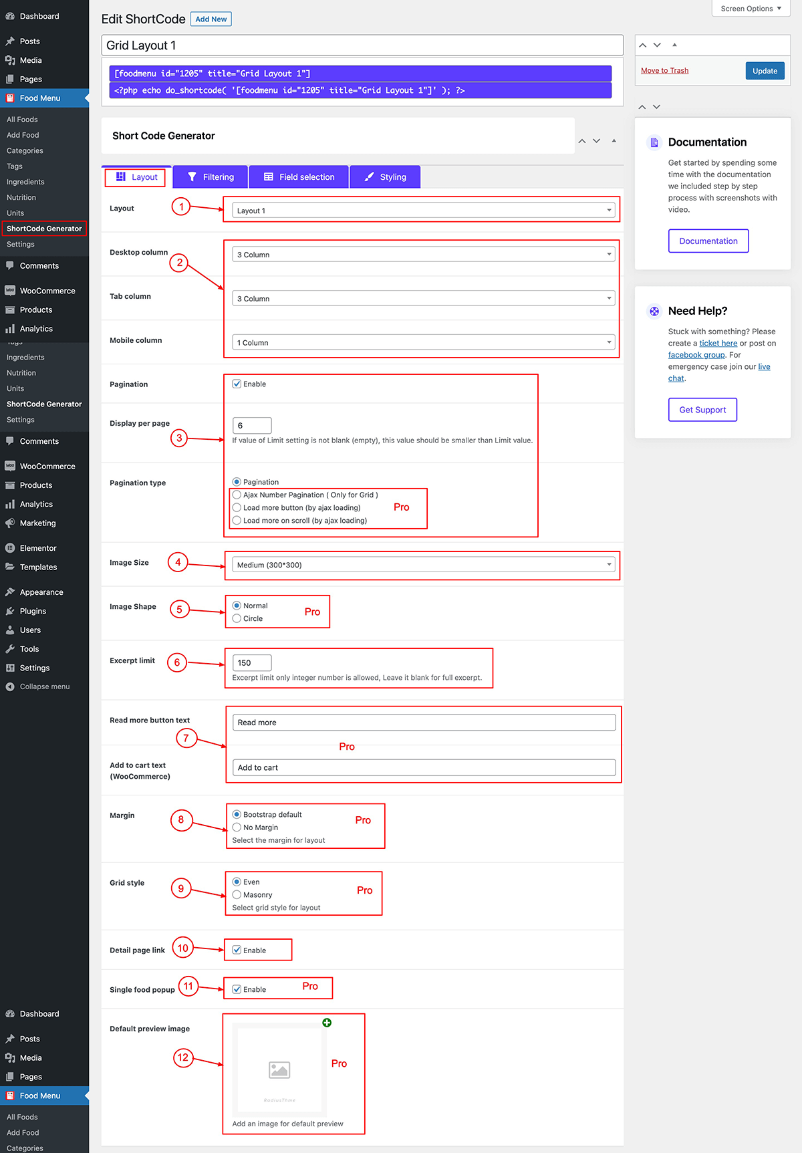Click the Collapse menu arrow icon

pos(10,686)
